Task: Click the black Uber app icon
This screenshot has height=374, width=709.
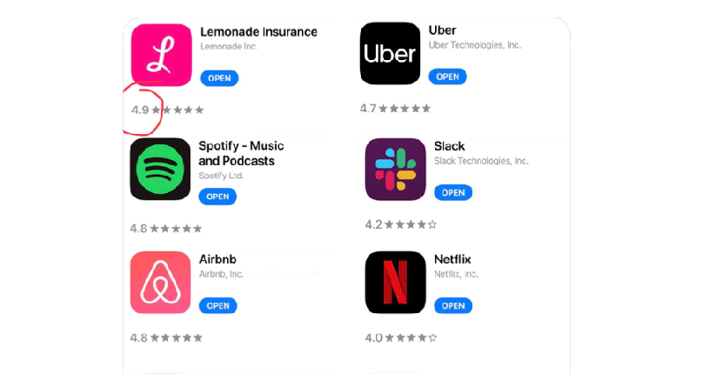Action: [391, 53]
